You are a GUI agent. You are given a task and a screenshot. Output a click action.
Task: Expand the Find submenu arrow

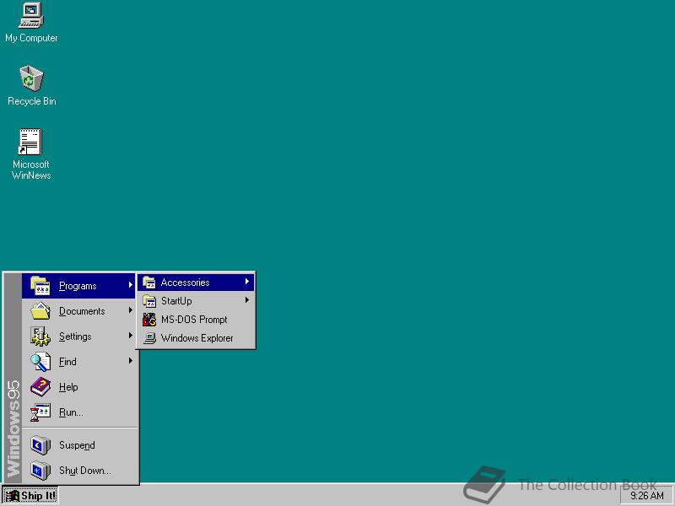[130, 361]
